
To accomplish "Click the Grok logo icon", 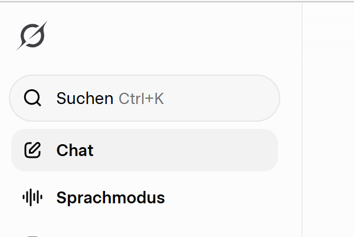I will coord(32,36).
